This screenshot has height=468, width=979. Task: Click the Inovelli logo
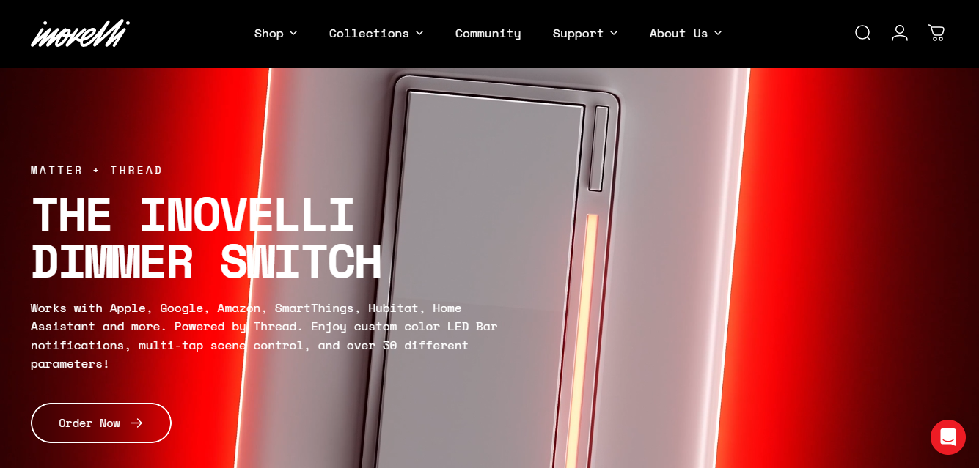[80, 33]
